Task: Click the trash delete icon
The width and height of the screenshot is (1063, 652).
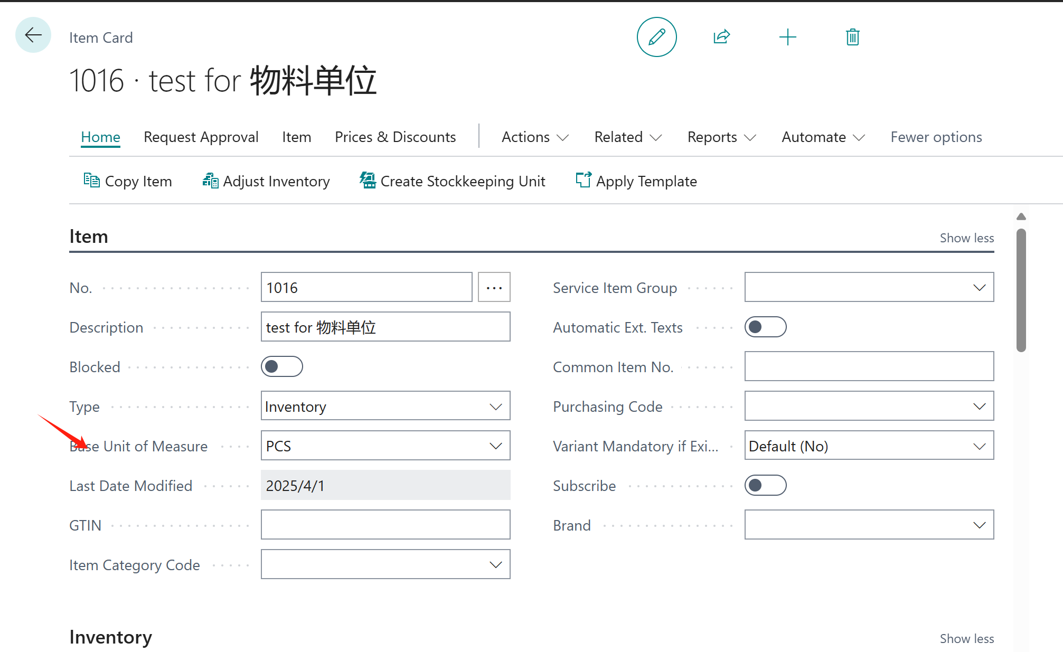Action: click(852, 37)
